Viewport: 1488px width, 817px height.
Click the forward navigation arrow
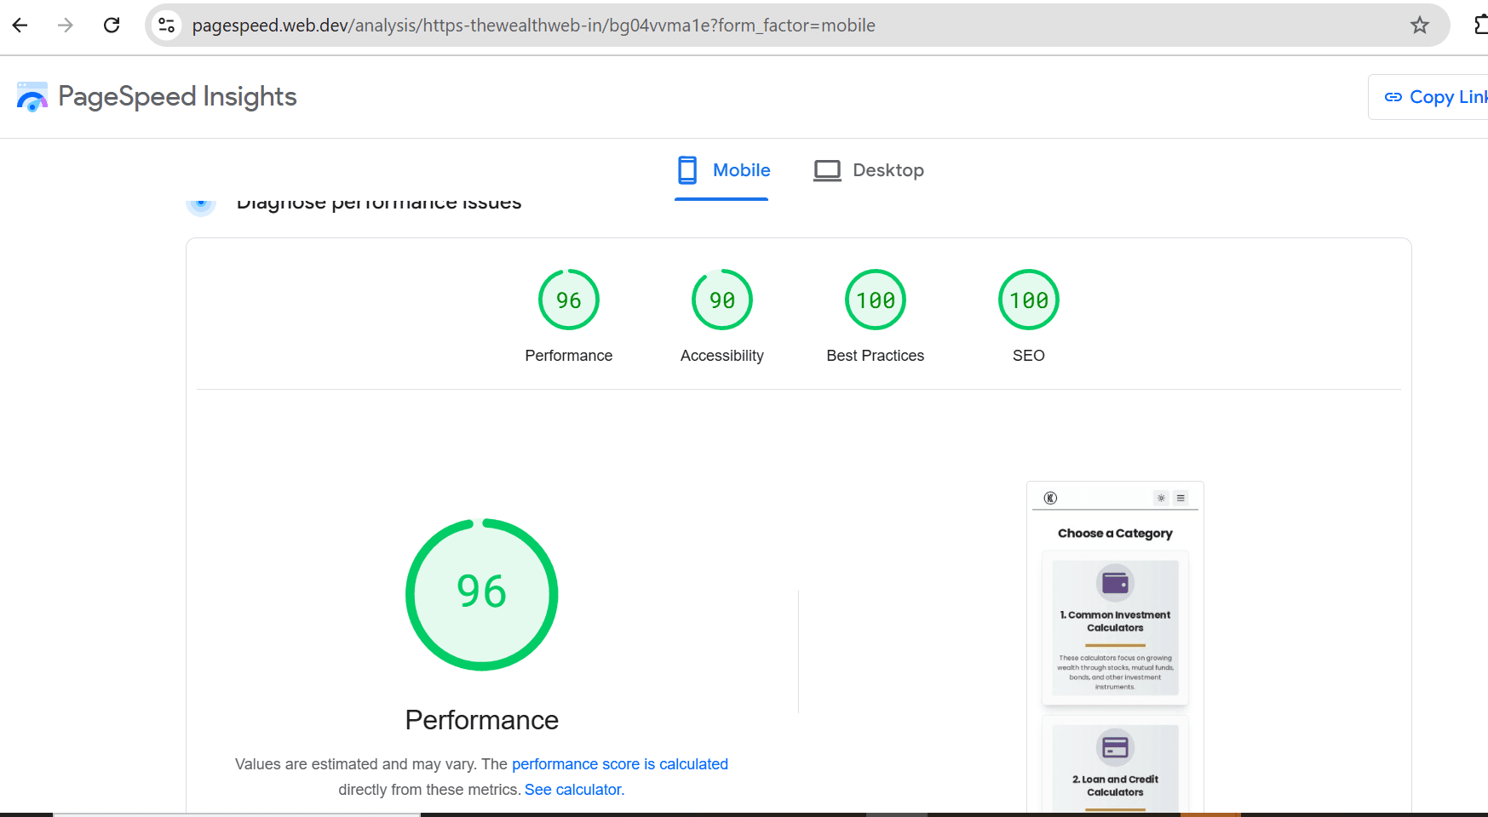[x=65, y=25]
